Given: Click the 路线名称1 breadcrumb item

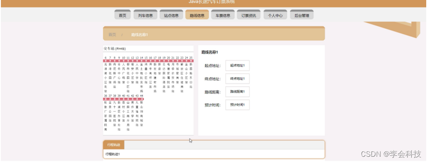Looking at the screenshot, I should point(140,35).
